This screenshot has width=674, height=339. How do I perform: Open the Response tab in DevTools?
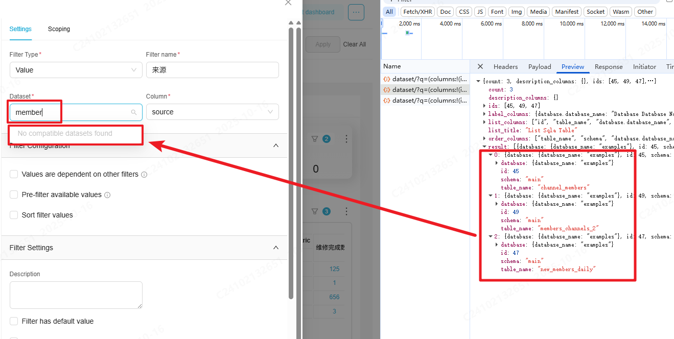click(608, 67)
